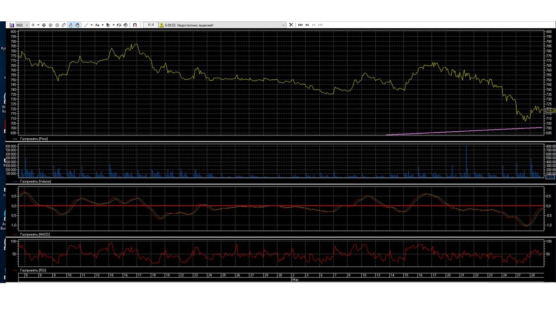Click date 5 on the time axis
The width and height of the screenshot is (556, 313).
coord(26,275)
